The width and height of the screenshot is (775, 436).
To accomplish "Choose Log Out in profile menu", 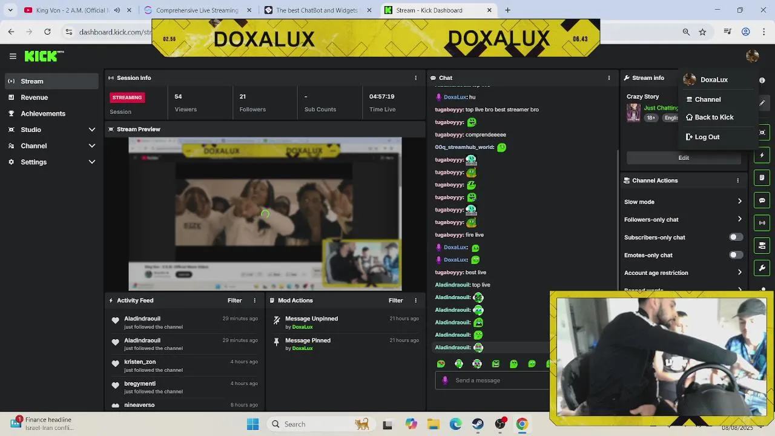I will [x=702, y=137].
